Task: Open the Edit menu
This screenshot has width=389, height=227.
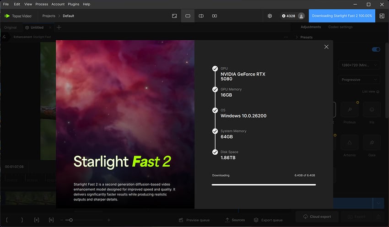Action: (17, 4)
